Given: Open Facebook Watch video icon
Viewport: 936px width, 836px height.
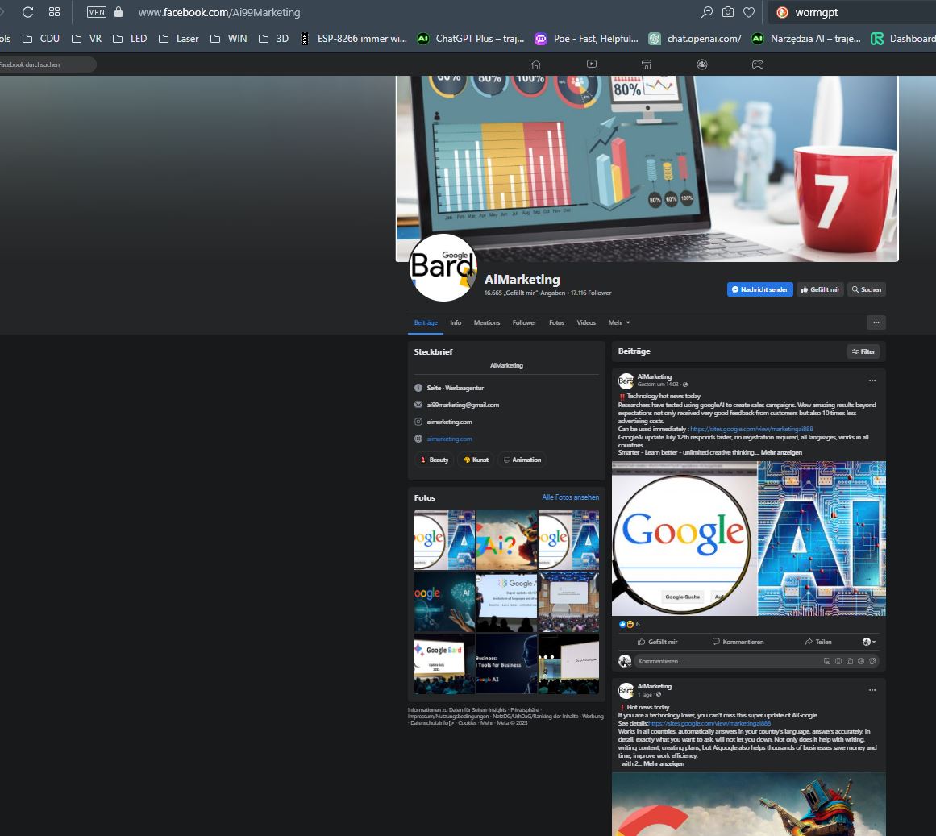Looking at the screenshot, I should coord(592,64).
